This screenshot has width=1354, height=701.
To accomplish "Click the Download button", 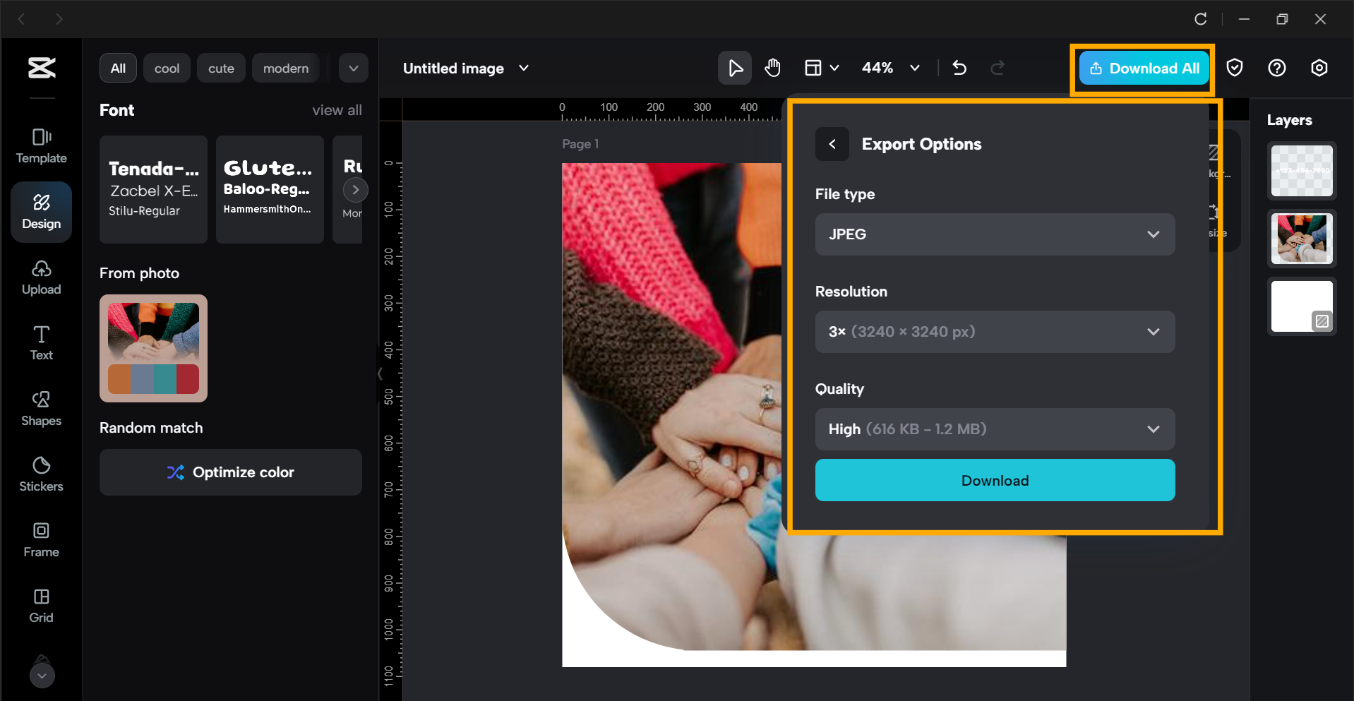I will [995, 481].
